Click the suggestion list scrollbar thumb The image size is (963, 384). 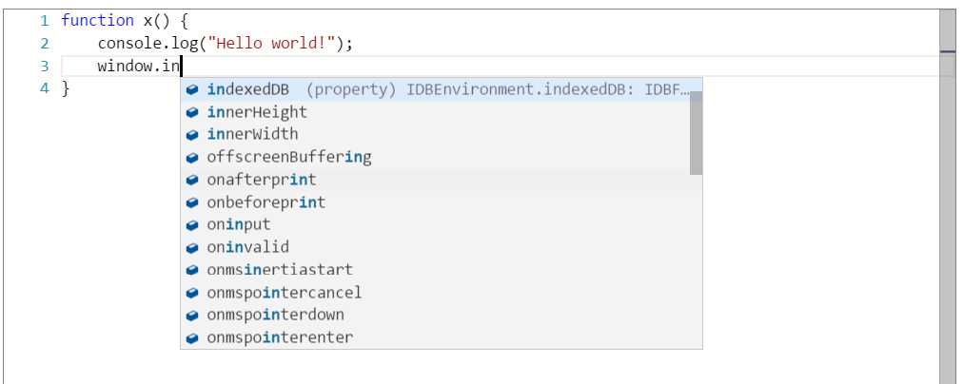696,132
